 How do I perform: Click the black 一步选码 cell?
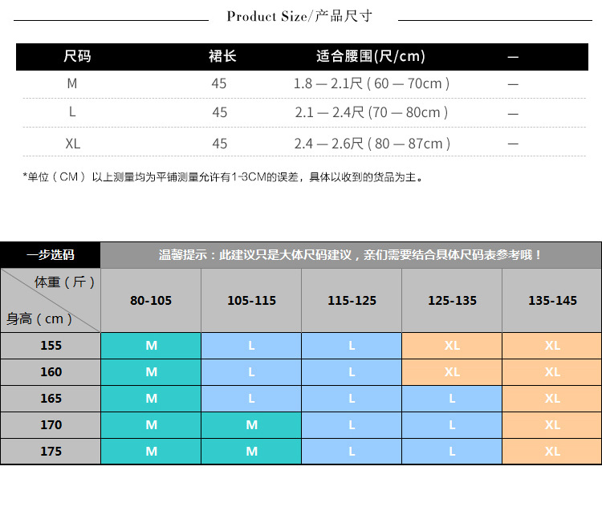[51, 255]
